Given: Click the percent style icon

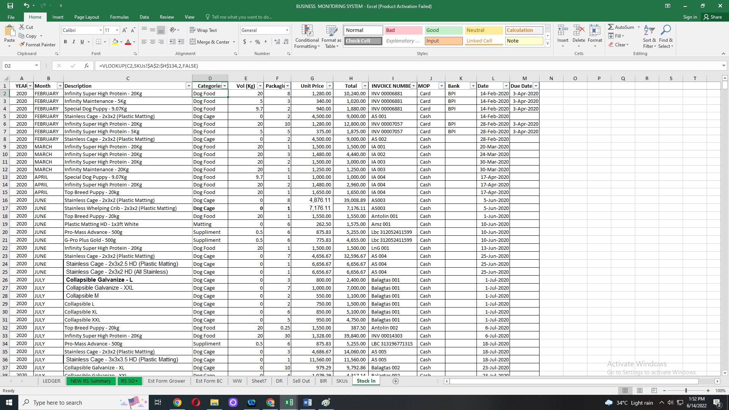Looking at the screenshot, I should point(257,42).
